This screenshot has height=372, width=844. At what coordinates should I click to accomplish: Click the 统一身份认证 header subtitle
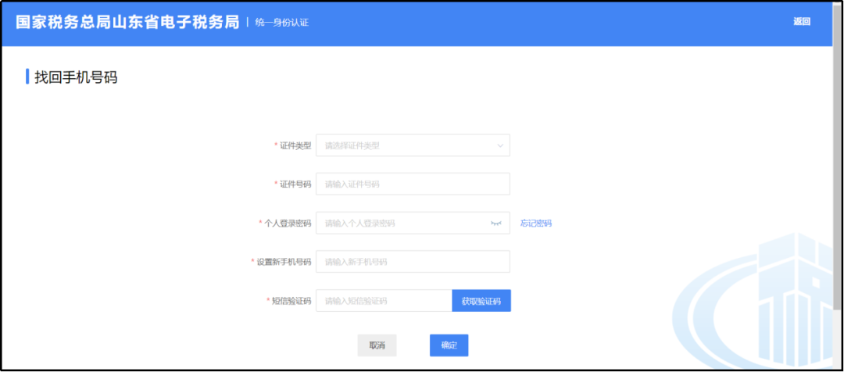click(282, 23)
